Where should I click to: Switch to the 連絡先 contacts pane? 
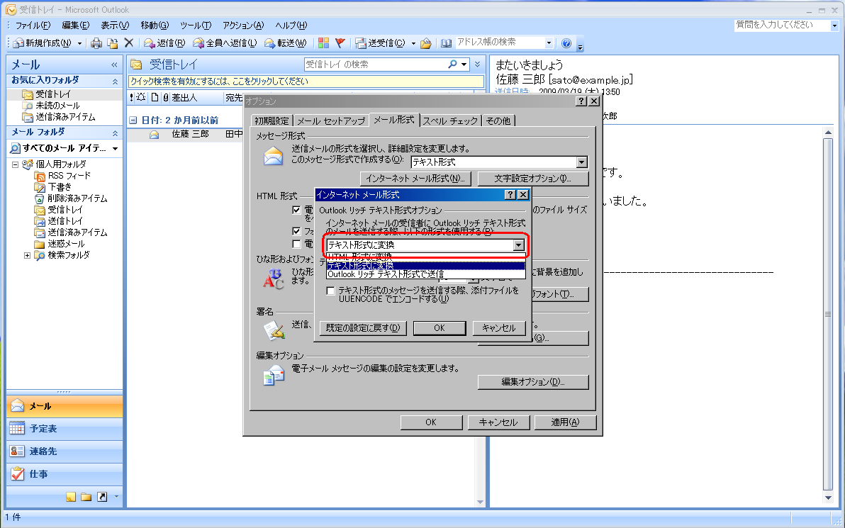coord(65,451)
